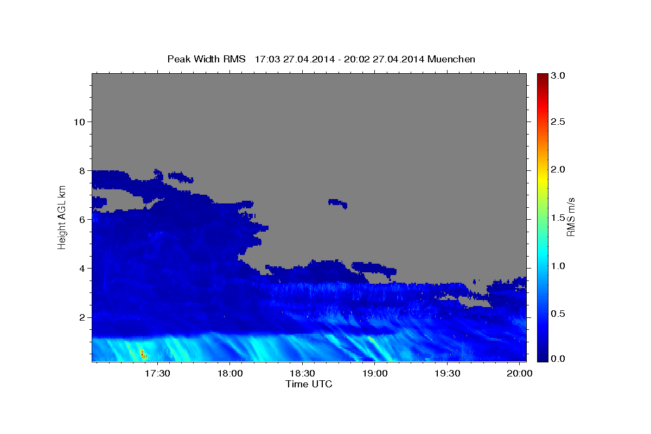Click the 18:30 tick label on the time axis
The width and height of the screenshot is (651, 434).
pos(302,374)
